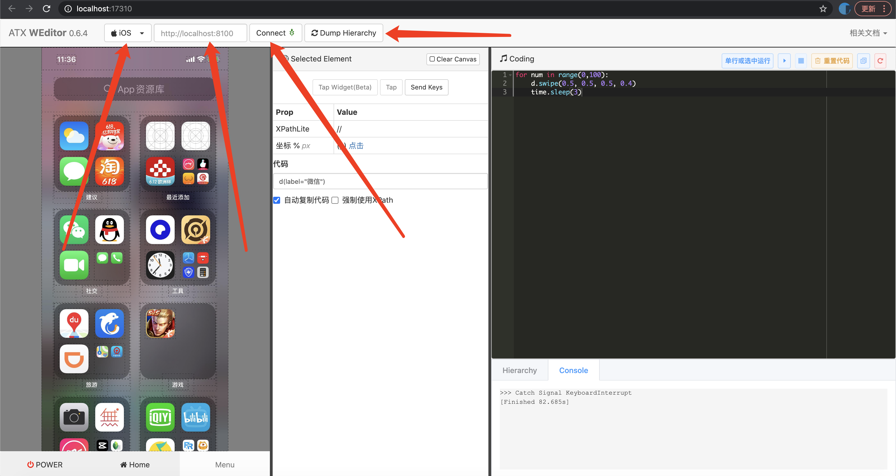Click the Send Keys button
Screen dimensions: 896x476
(426, 87)
